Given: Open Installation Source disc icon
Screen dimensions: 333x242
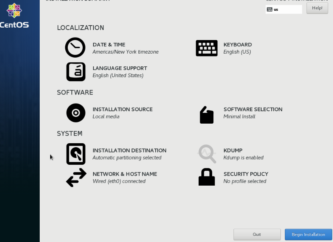Looking at the screenshot, I should click(x=76, y=113).
